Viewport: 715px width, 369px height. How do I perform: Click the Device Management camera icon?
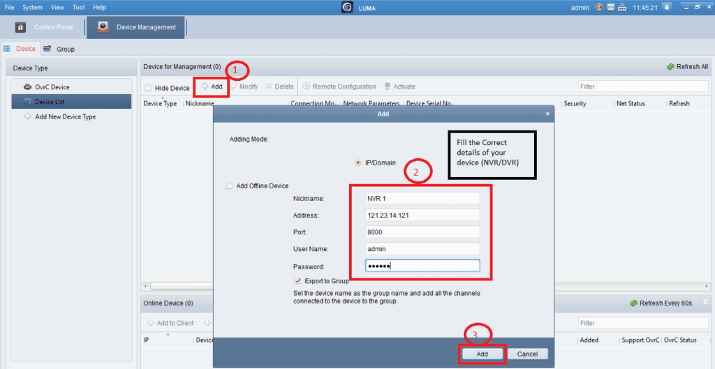[103, 27]
